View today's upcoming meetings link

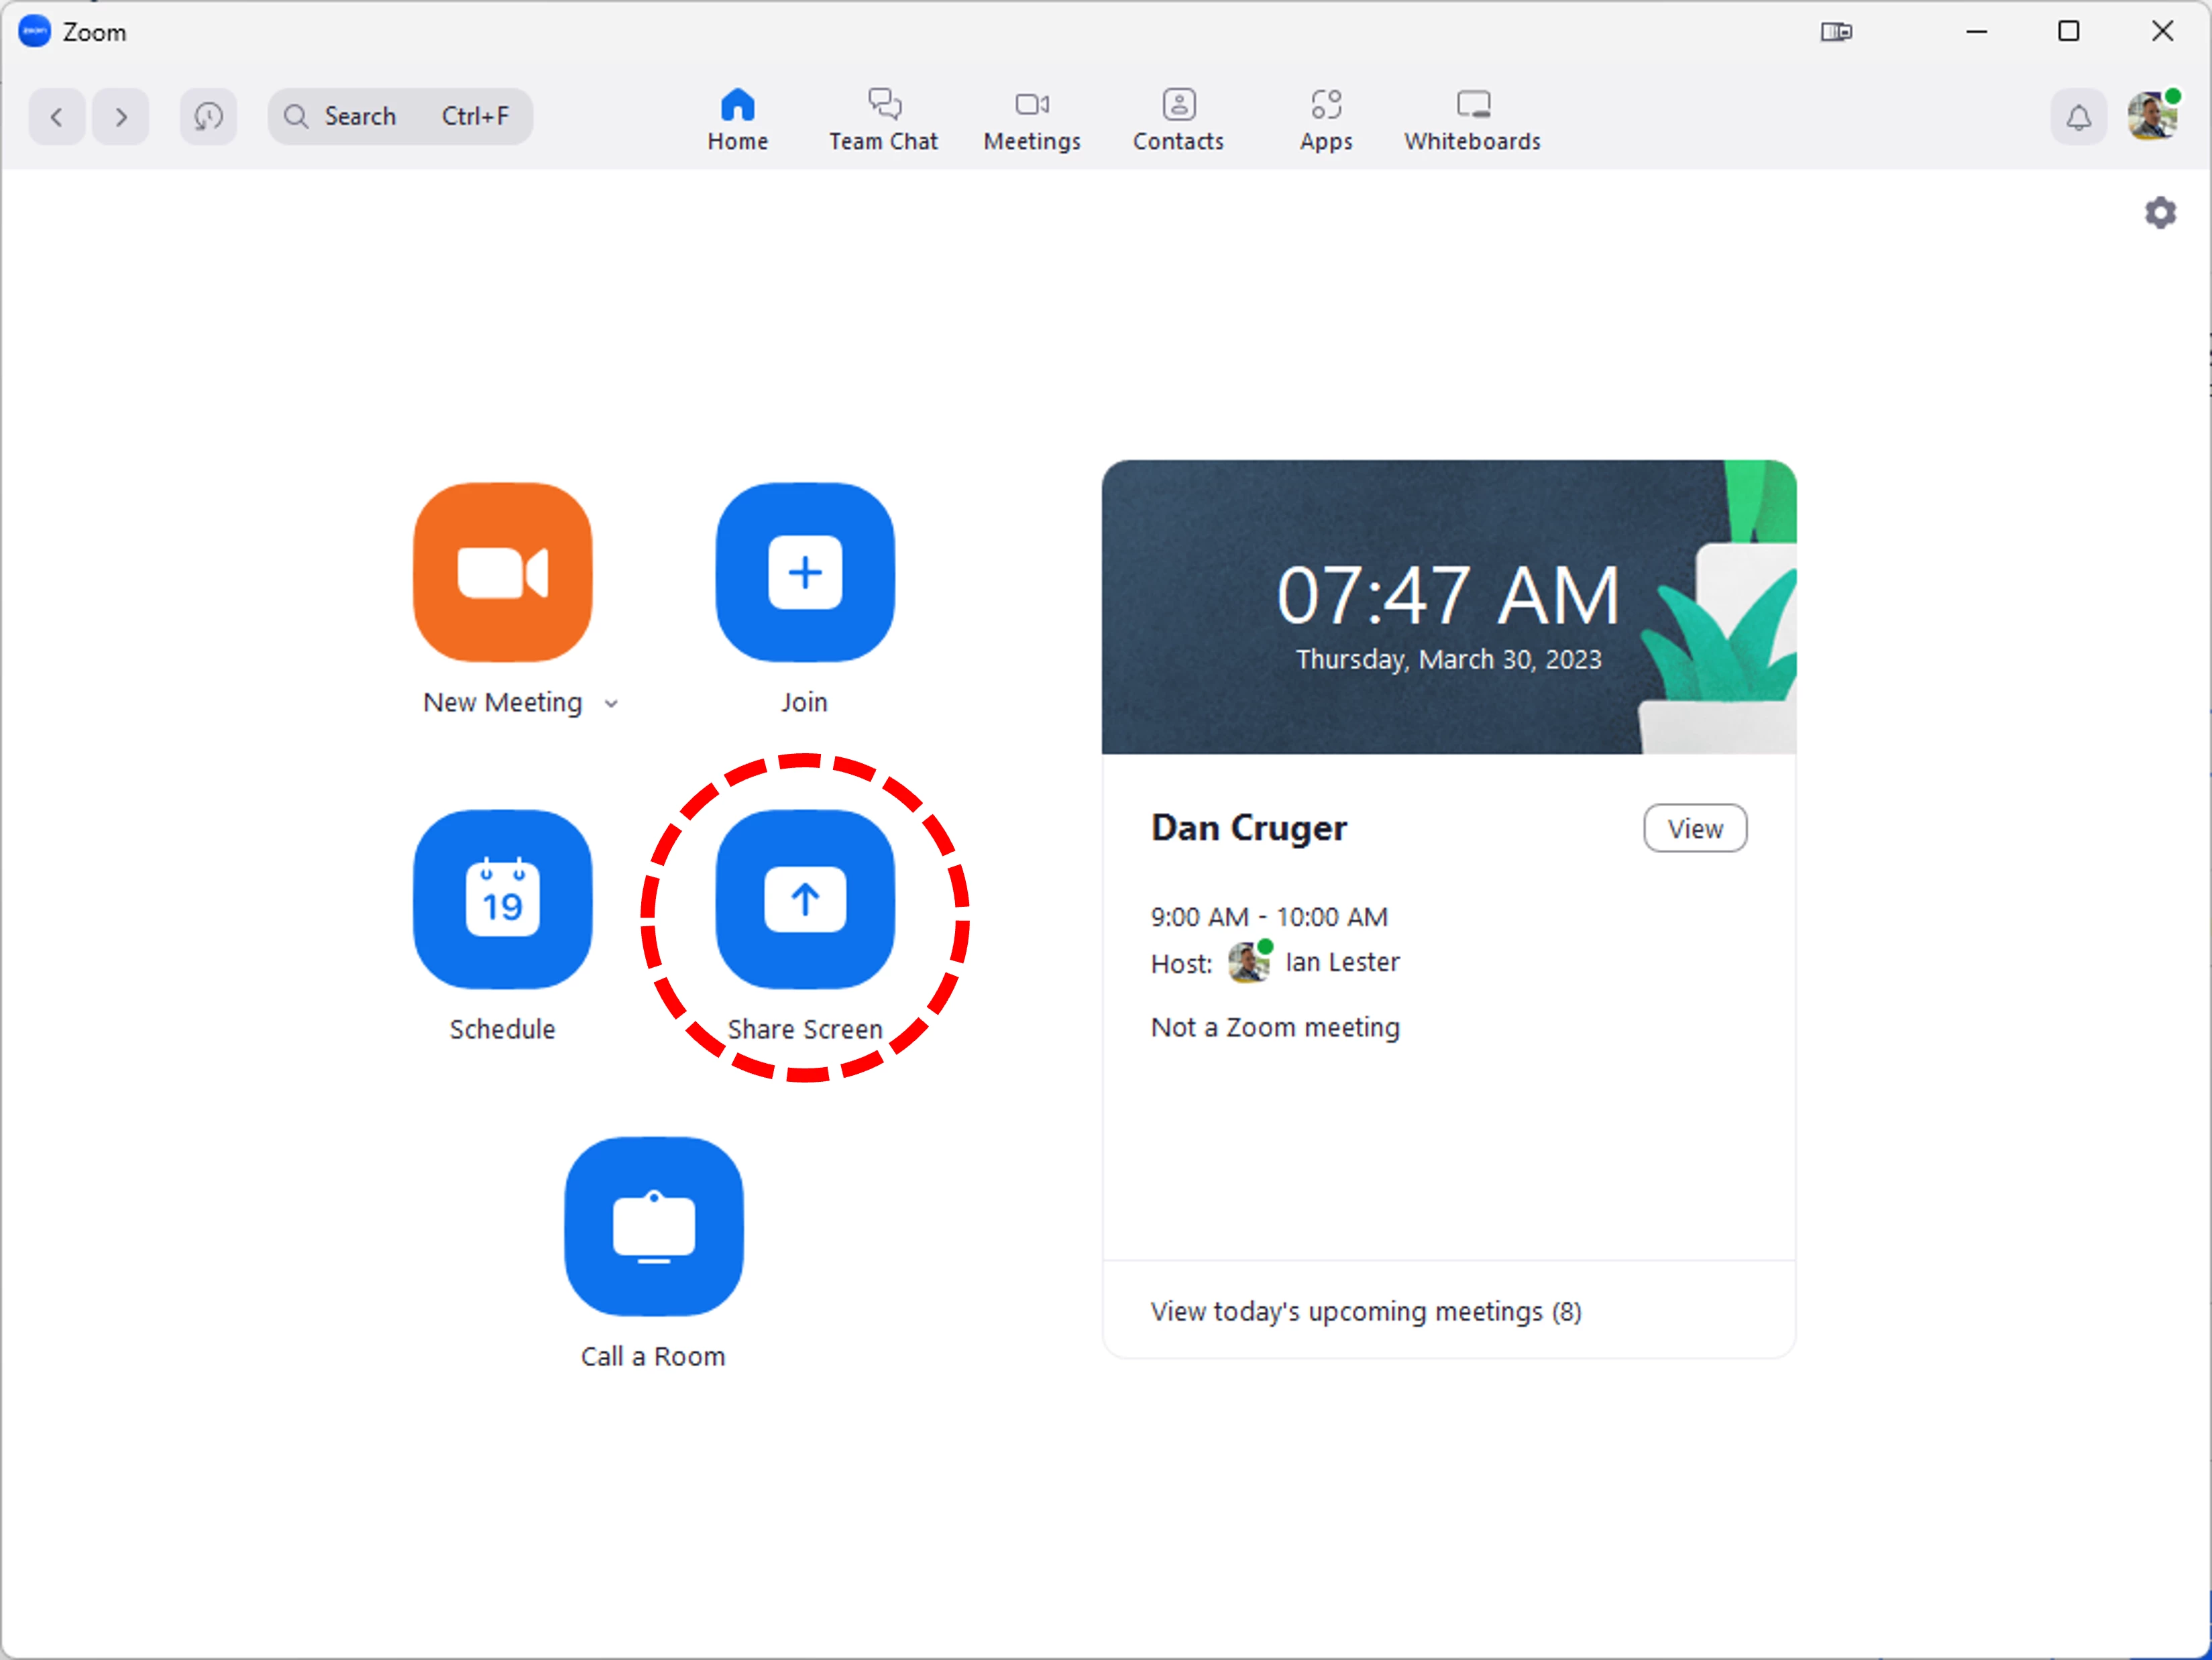coord(1365,1311)
